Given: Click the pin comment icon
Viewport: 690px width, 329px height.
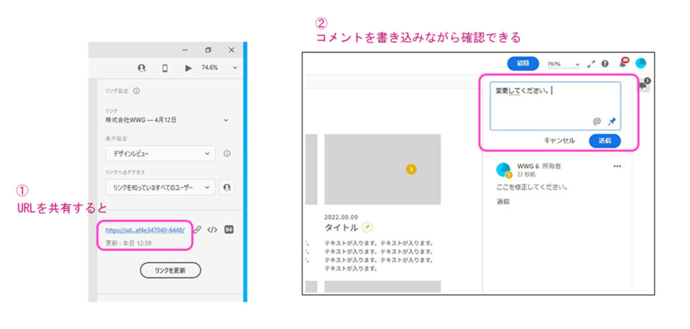Looking at the screenshot, I should 612,121.
